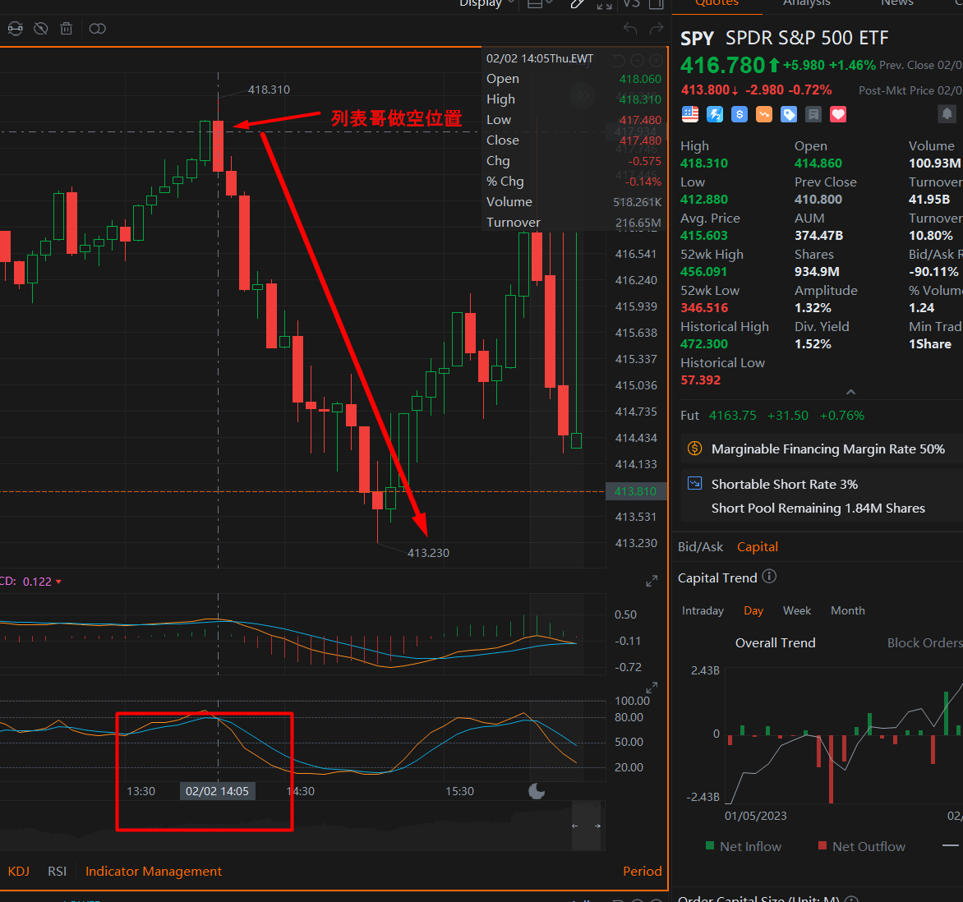Open the MACD indicator red dropdown arrow
963x902 pixels.
[x=58, y=582]
